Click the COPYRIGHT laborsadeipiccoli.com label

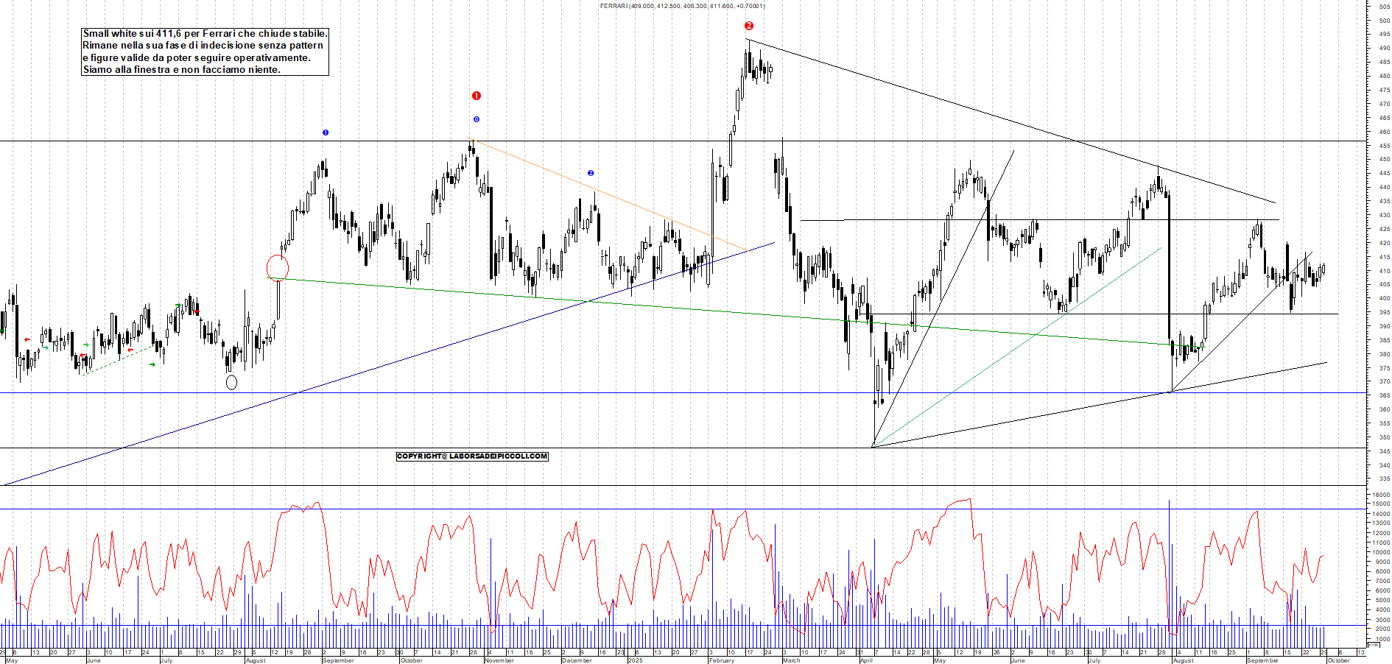pos(472,456)
